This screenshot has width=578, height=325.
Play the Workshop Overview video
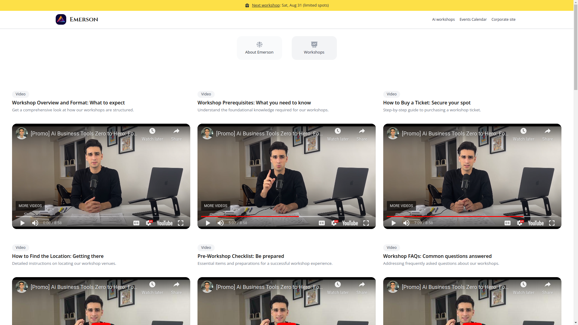23,223
